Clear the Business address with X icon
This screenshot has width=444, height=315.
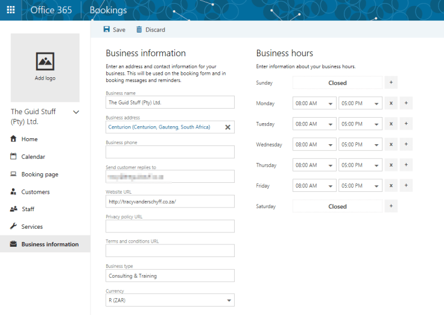[x=227, y=127]
